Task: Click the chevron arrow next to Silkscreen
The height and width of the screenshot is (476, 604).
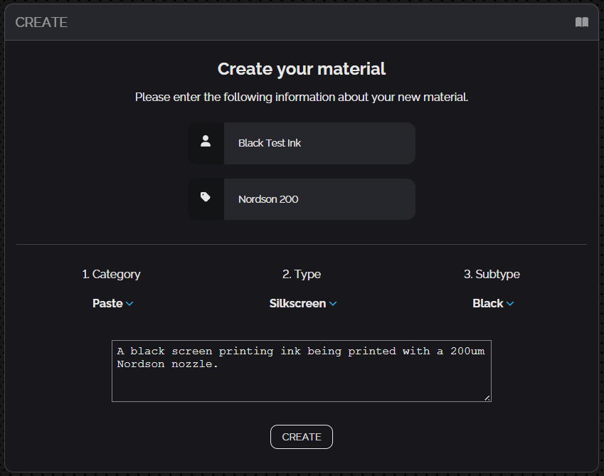Action: [x=333, y=304]
